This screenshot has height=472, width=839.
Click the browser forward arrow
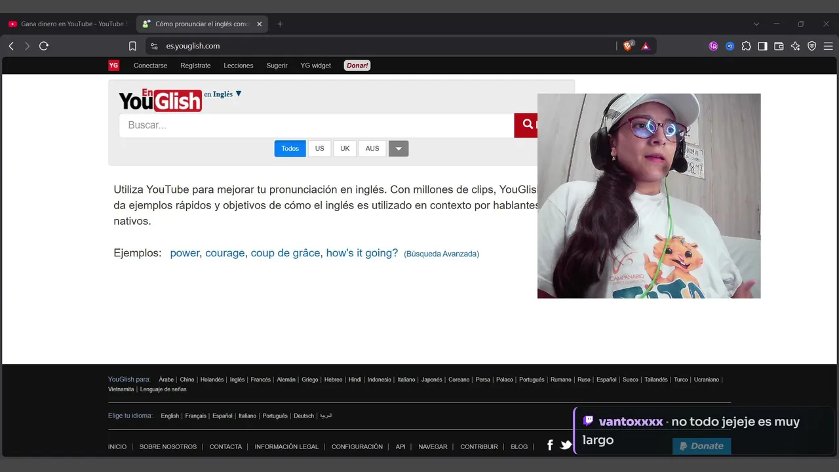click(x=27, y=46)
